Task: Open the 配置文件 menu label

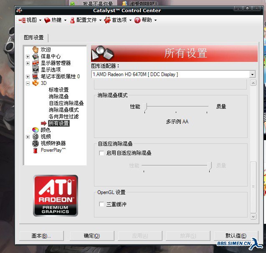Action: pyautogui.click(x=86, y=20)
